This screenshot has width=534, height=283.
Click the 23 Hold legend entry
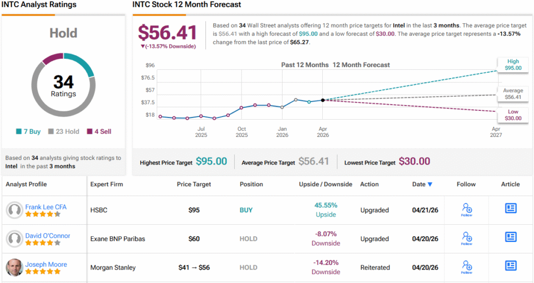[63, 132]
